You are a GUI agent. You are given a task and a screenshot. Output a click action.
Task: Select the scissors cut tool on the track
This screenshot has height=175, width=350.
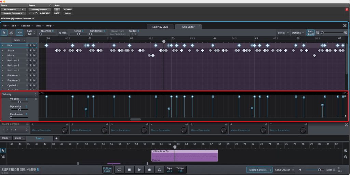click(3, 157)
